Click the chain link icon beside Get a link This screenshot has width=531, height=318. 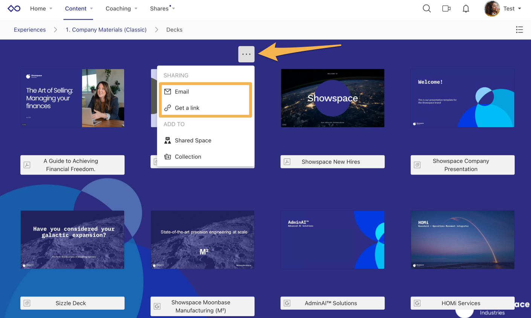coord(167,108)
